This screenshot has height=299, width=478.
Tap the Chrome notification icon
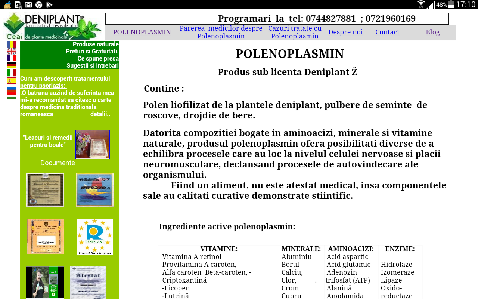pyautogui.click(x=39, y=5)
